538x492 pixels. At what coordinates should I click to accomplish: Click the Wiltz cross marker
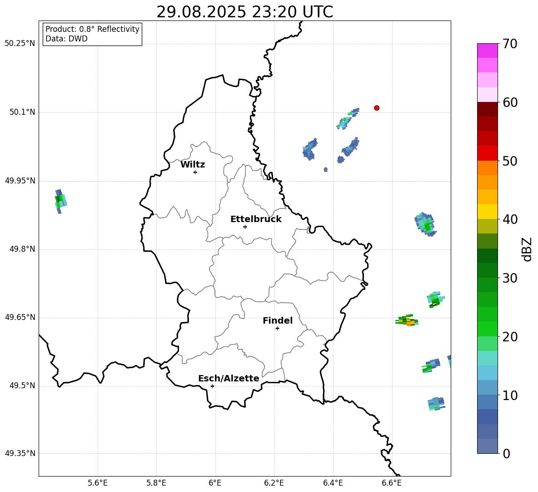coord(195,172)
